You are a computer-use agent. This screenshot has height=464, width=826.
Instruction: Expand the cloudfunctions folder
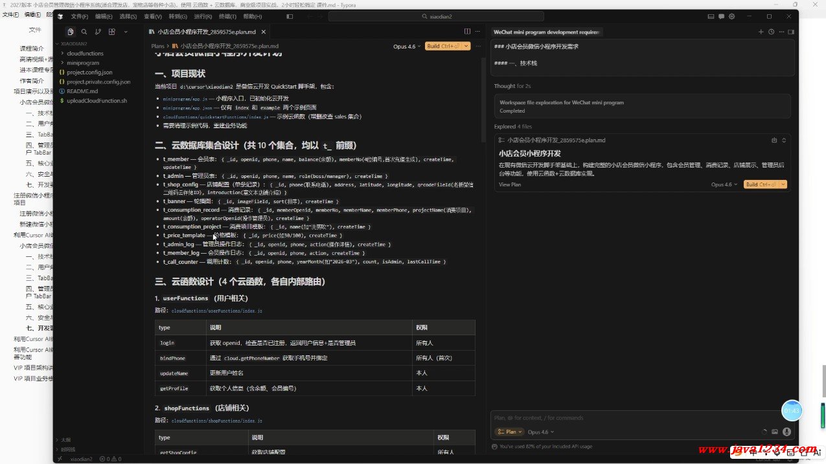click(85, 54)
